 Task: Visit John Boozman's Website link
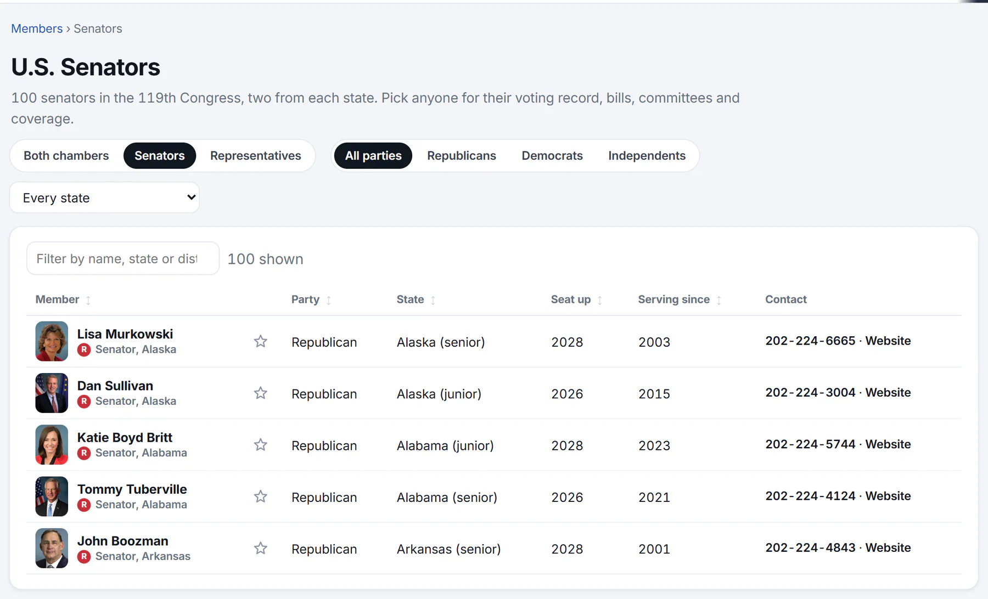(x=888, y=547)
